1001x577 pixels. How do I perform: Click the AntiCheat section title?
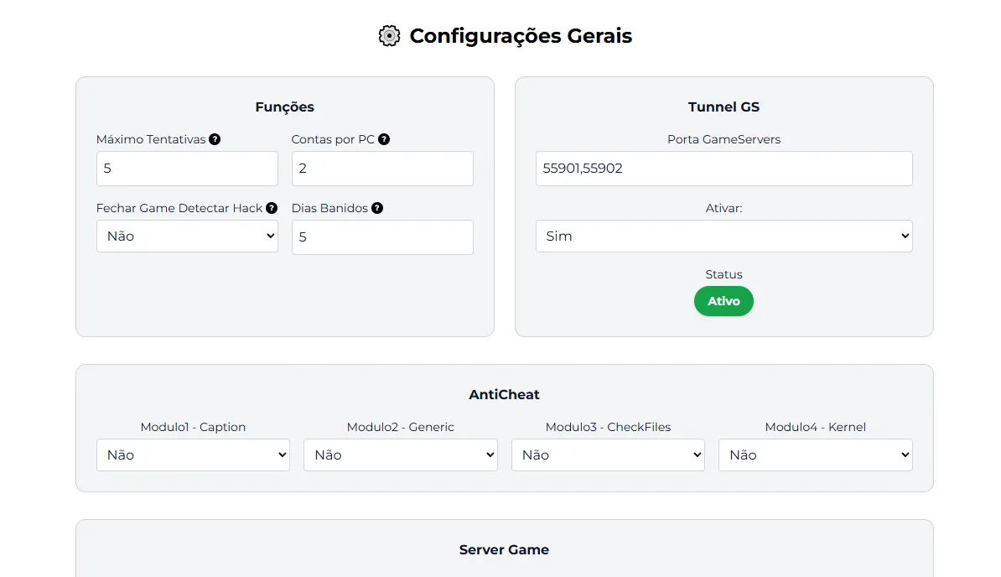504,394
